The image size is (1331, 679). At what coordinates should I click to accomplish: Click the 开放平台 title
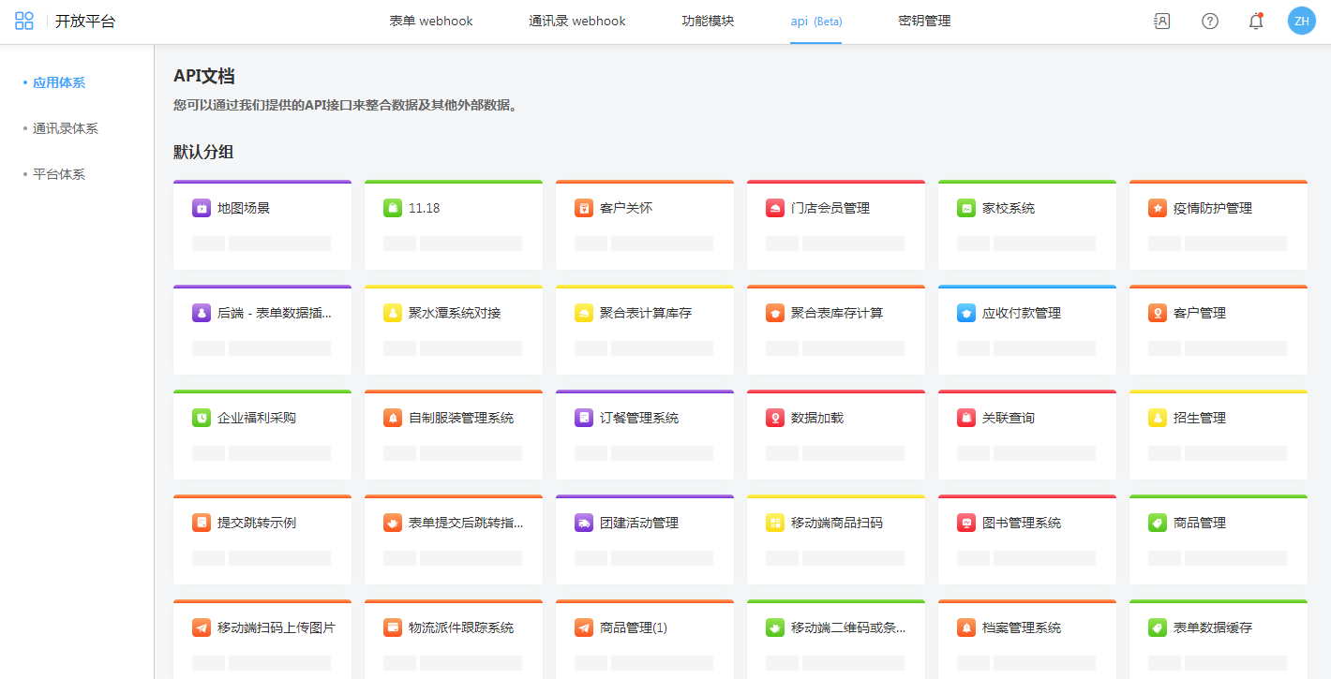pos(85,21)
